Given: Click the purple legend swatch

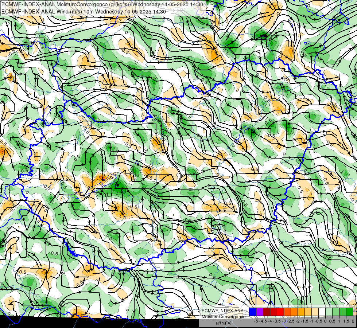Looking at the screenshot, I should [260, 312].
